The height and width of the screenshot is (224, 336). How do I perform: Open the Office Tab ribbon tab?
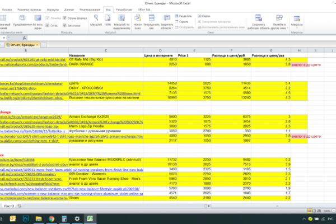[144, 10]
